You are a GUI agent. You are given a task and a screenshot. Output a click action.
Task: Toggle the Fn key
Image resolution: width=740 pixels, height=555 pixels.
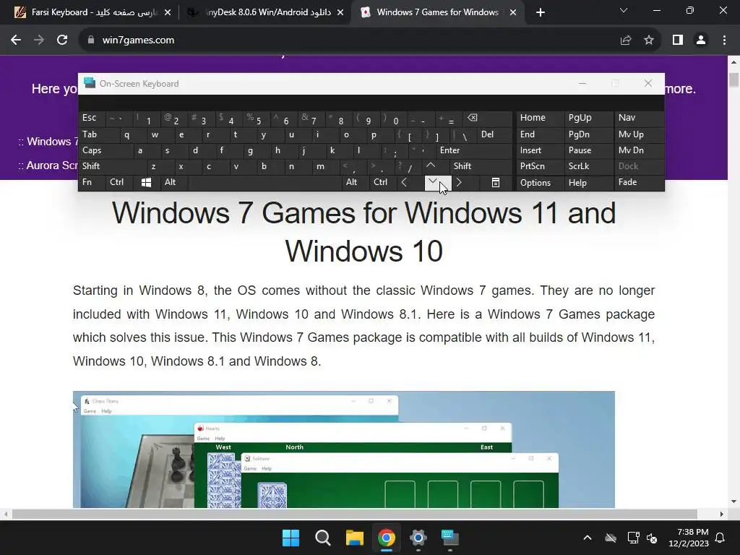[92, 183]
